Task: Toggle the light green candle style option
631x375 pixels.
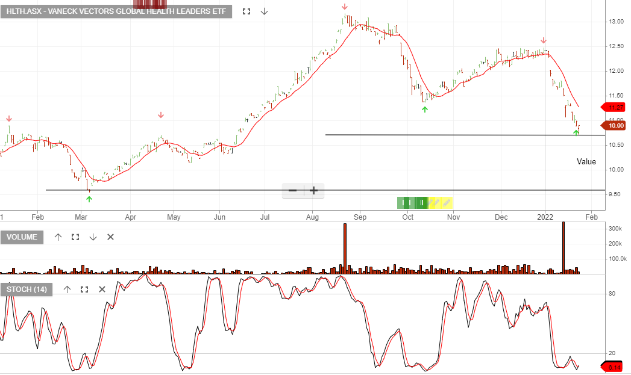Action: coord(400,203)
